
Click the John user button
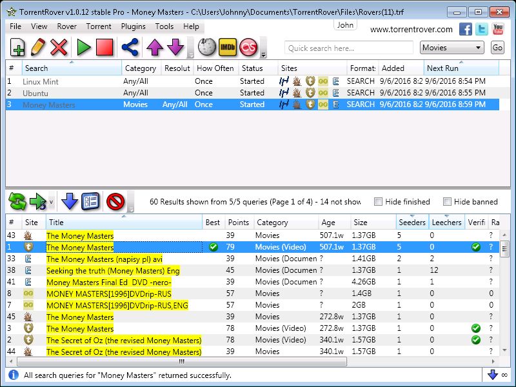pos(345,25)
